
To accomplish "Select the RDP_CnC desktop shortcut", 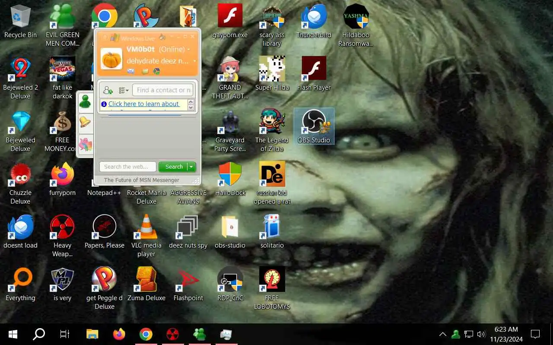I will point(230,285).
